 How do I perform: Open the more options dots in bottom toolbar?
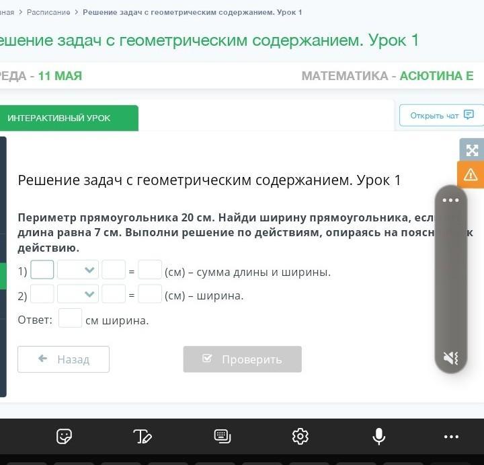pyautogui.click(x=451, y=436)
